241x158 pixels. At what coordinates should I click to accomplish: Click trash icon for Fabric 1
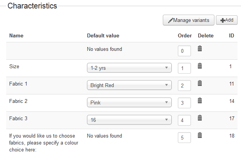pyautogui.click(x=200, y=83)
